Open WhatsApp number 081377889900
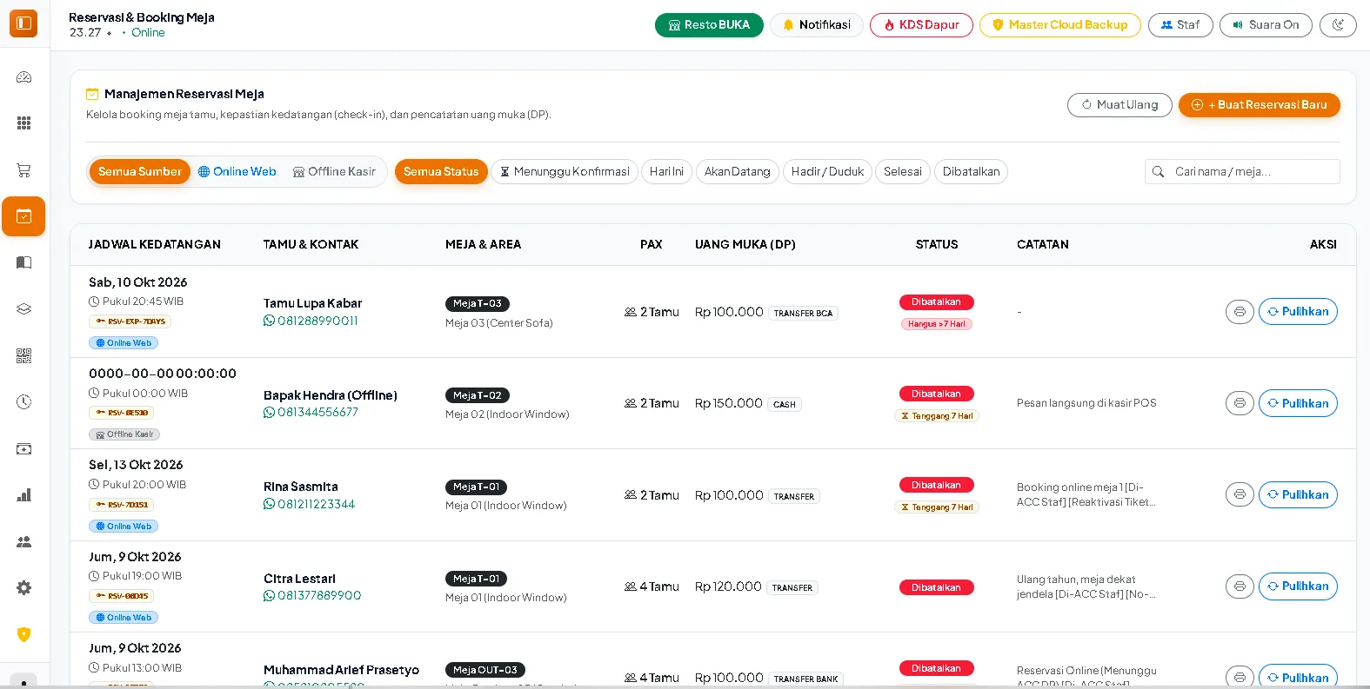The image size is (1370, 689). (312, 596)
